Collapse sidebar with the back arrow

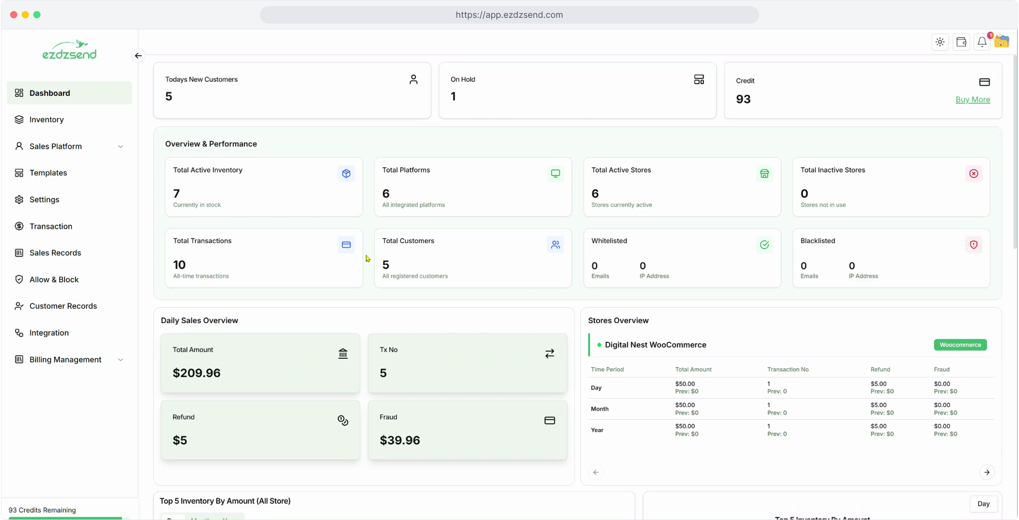(138, 56)
